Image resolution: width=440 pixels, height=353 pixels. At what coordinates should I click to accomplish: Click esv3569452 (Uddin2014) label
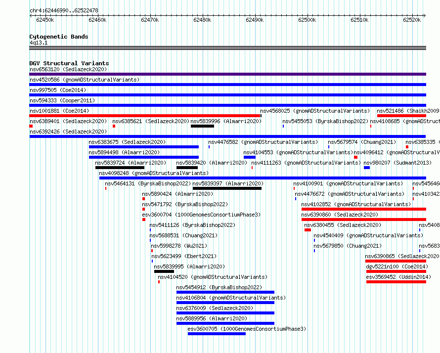(398, 277)
